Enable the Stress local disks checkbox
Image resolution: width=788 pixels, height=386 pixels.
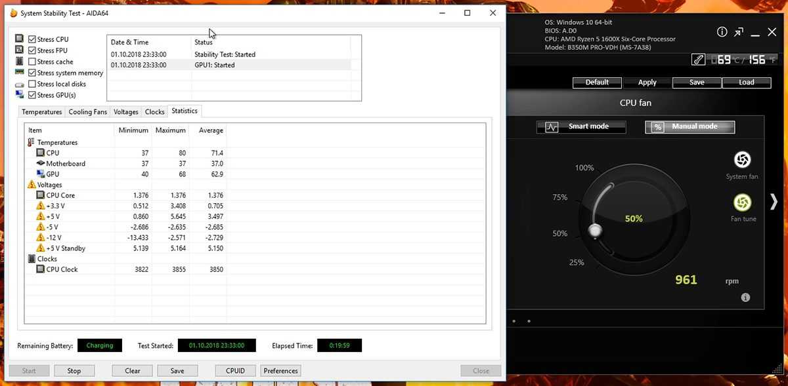click(32, 84)
